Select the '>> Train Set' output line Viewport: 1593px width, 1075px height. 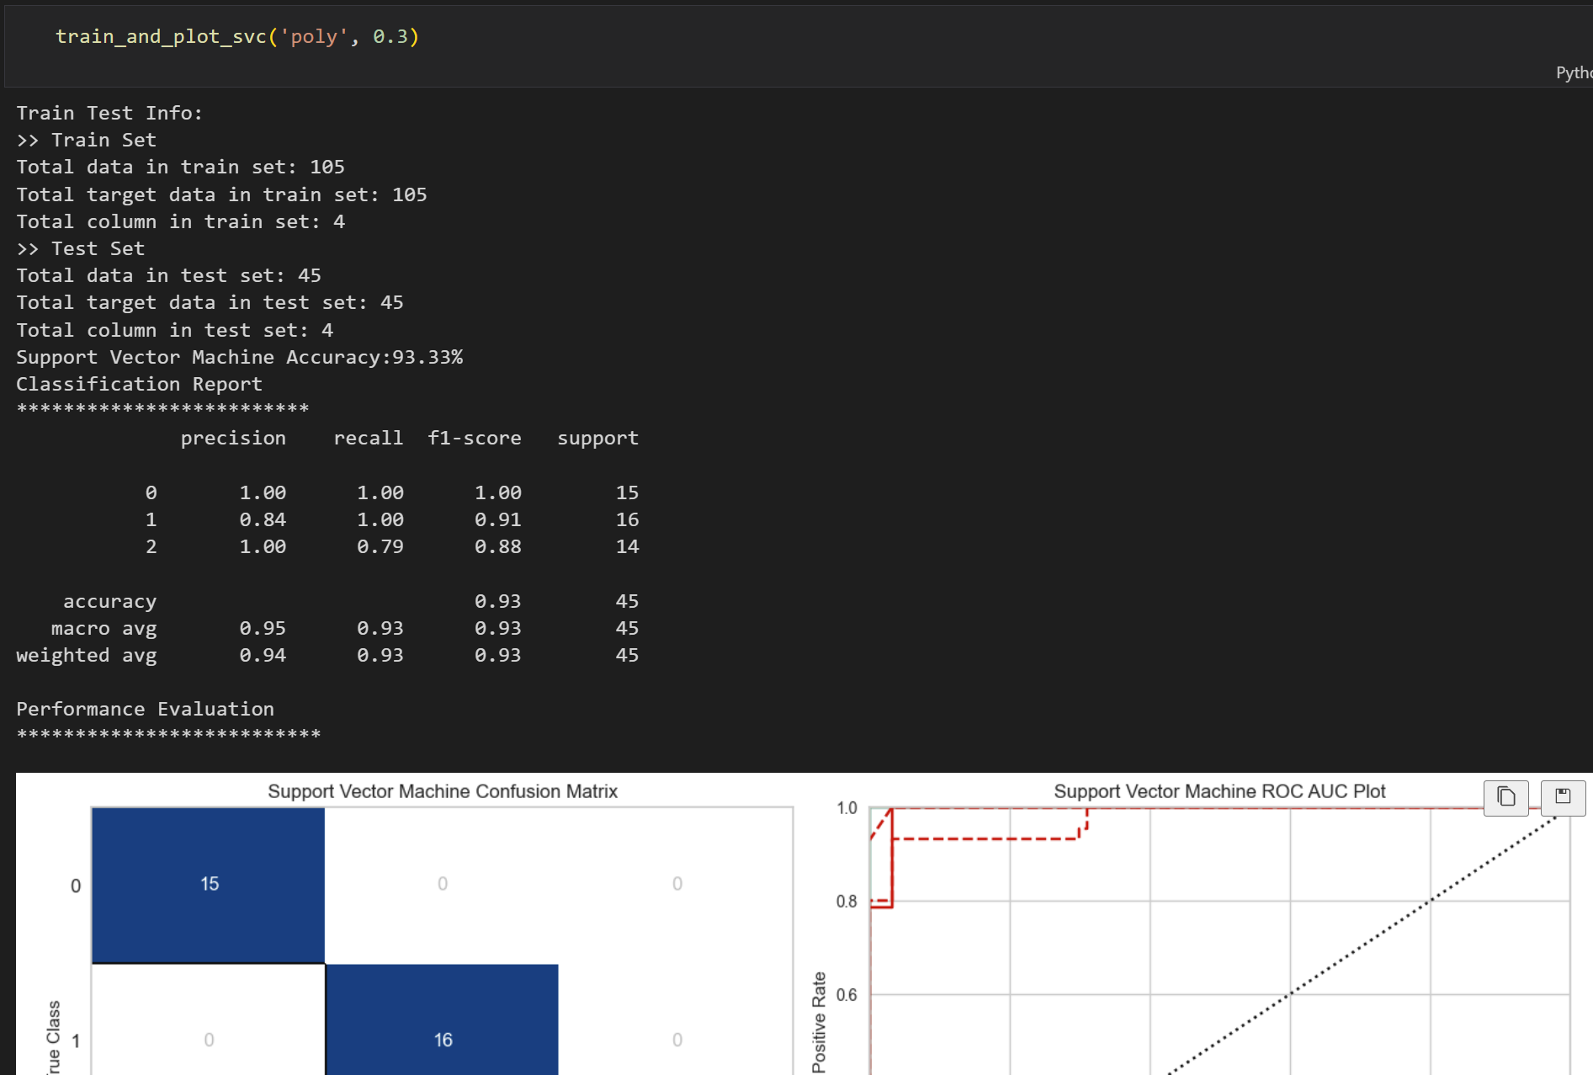click(x=87, y=140)
